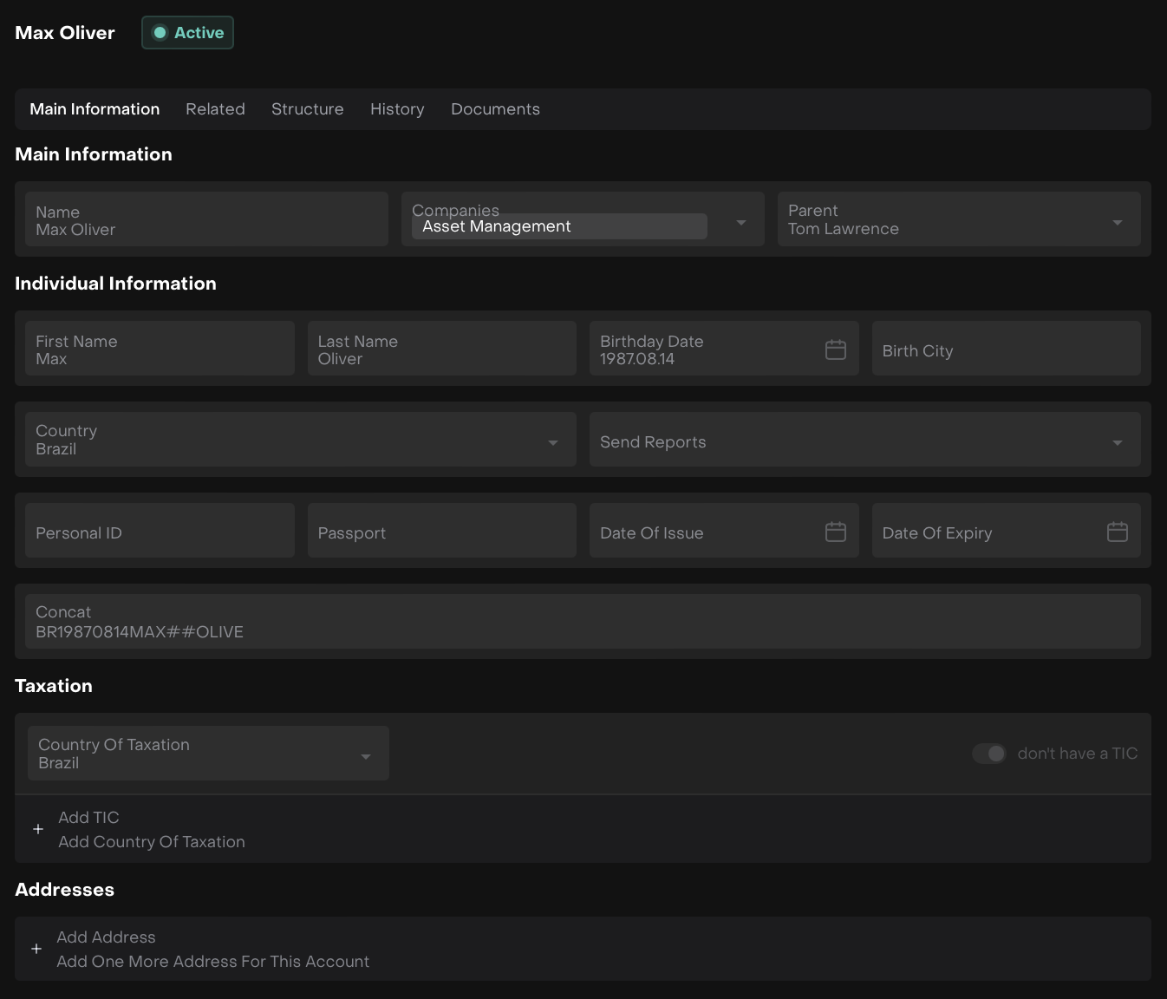
Task: Click the Birth City input field
Action: point(1006,350)
